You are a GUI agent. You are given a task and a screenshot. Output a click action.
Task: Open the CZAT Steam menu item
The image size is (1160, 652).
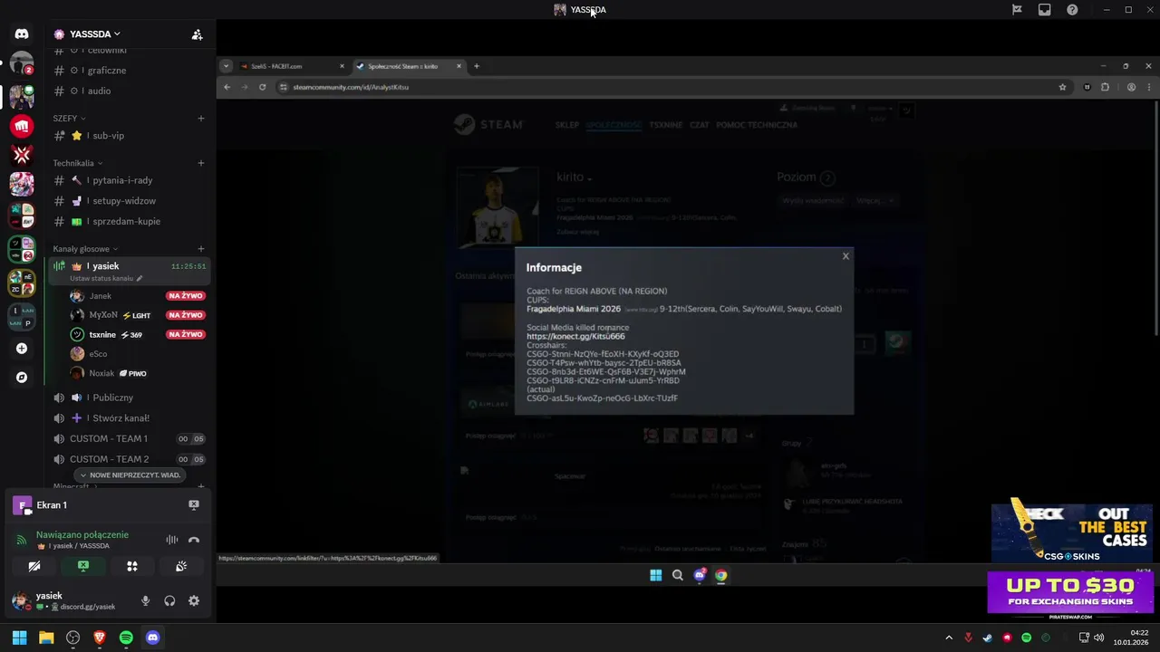(699, 125)
